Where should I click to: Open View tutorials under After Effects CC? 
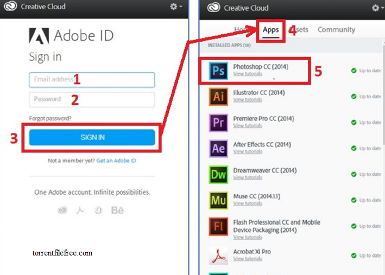click(248, 152)
